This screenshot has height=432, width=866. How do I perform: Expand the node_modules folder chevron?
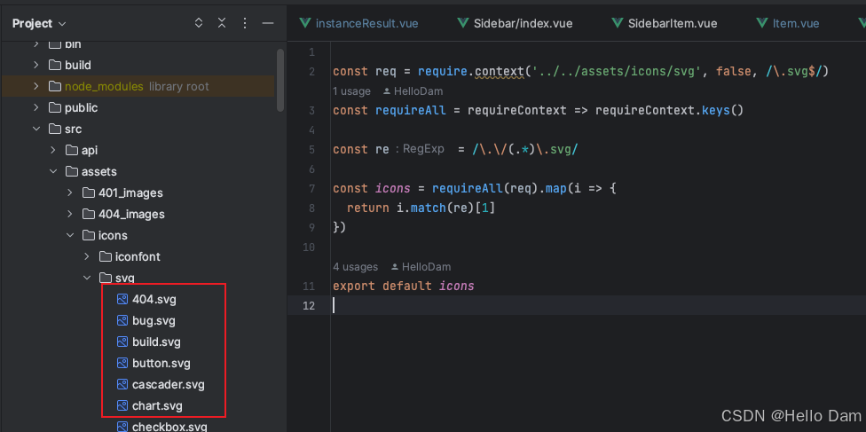click(x=35, y=87)
